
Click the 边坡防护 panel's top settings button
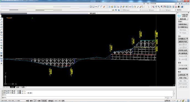pyautogui.click(x=183, y=19)
